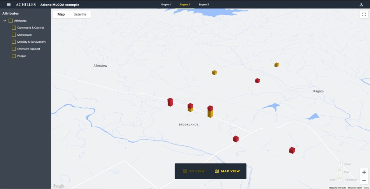Zoom in with the plus button

[x=364, y=172]
